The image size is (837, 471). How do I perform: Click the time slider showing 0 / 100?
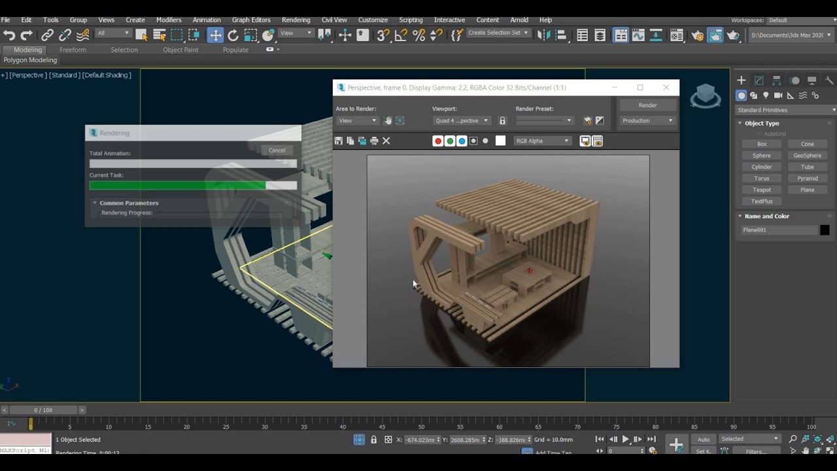point(43,410)
